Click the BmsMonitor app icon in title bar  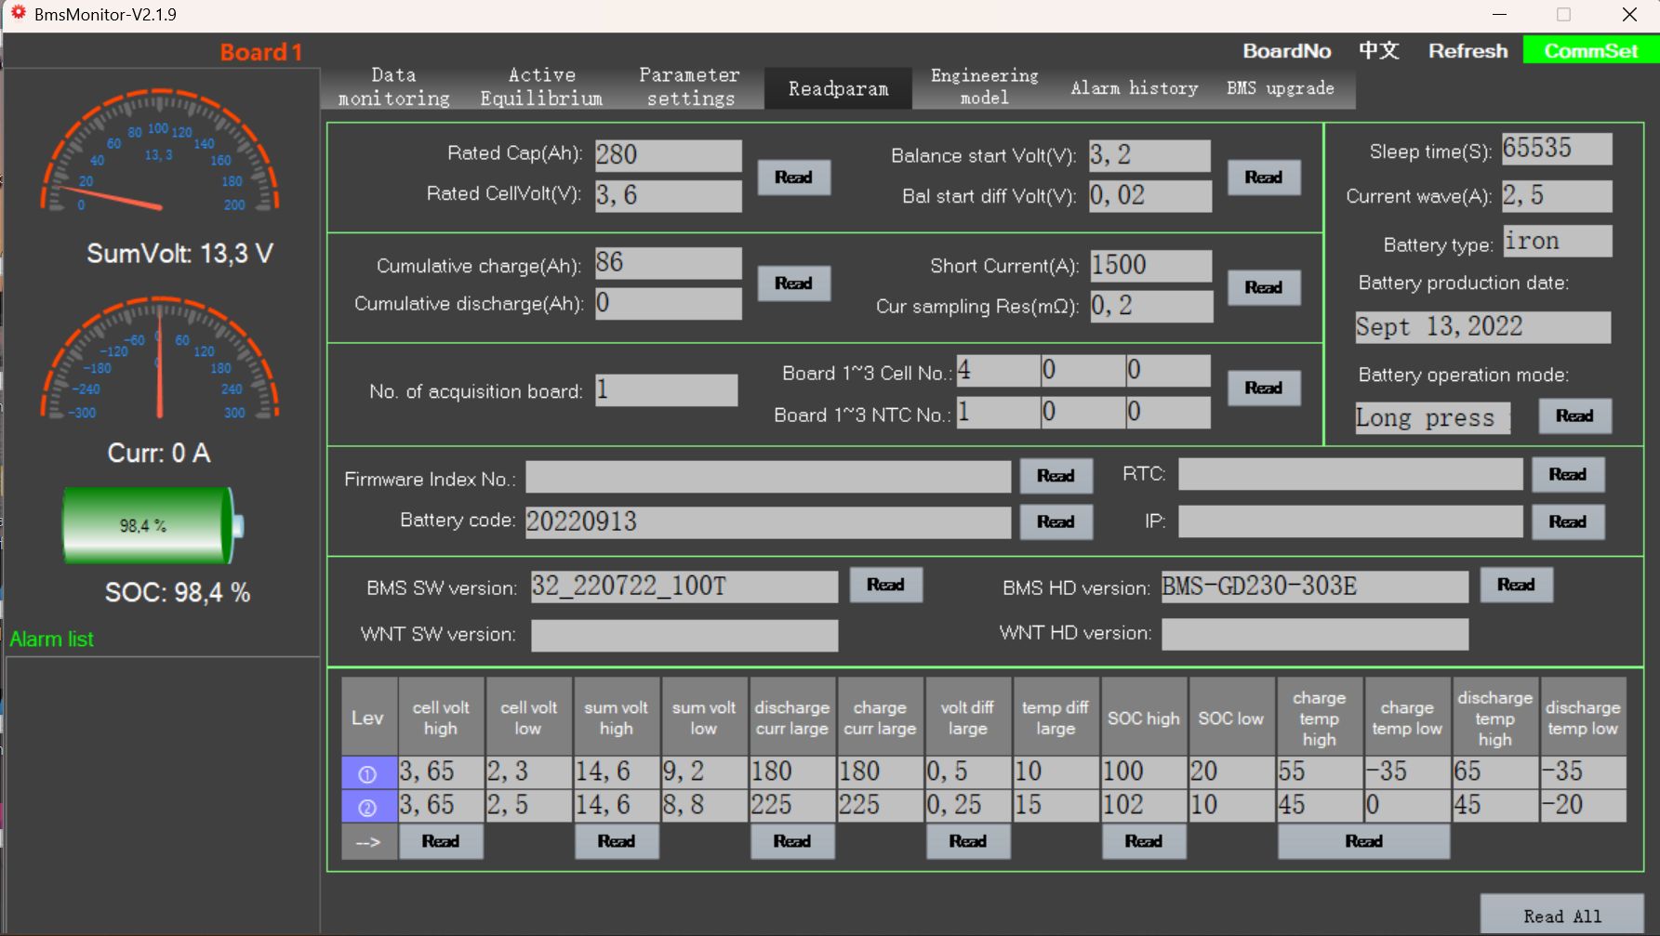(18, 14)
